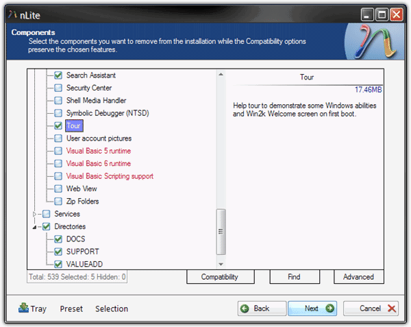The width and height of the screenshot is (411, 327).
Task: Click the green arrow icon on Next button
Action: tap(330, 308)
